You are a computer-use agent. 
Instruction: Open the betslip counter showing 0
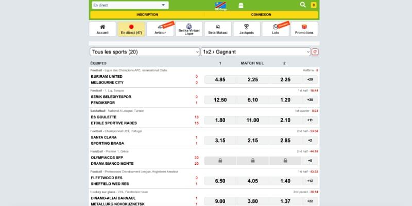314,5
